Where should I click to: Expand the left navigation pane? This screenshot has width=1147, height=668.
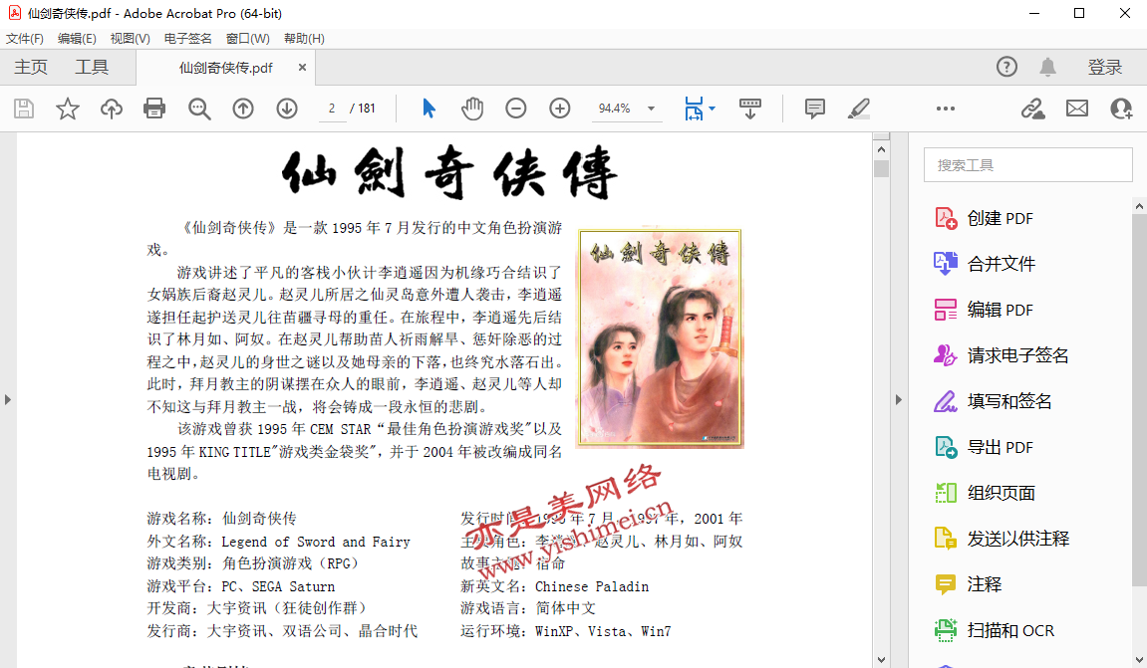(7, 400)
